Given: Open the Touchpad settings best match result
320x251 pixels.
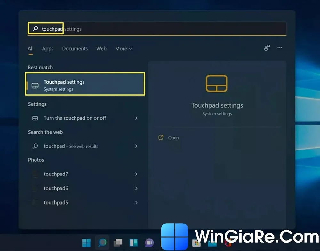Looking at the screenshot, I should click(x=85, y=84).
